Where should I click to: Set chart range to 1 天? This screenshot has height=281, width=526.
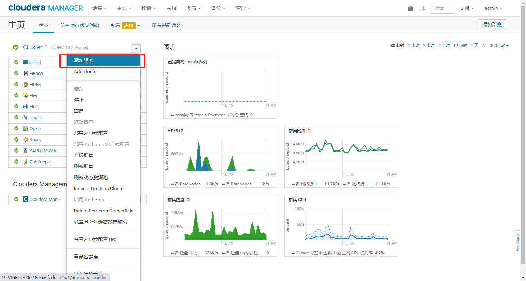pyautogui.click(x=474, y=46)
